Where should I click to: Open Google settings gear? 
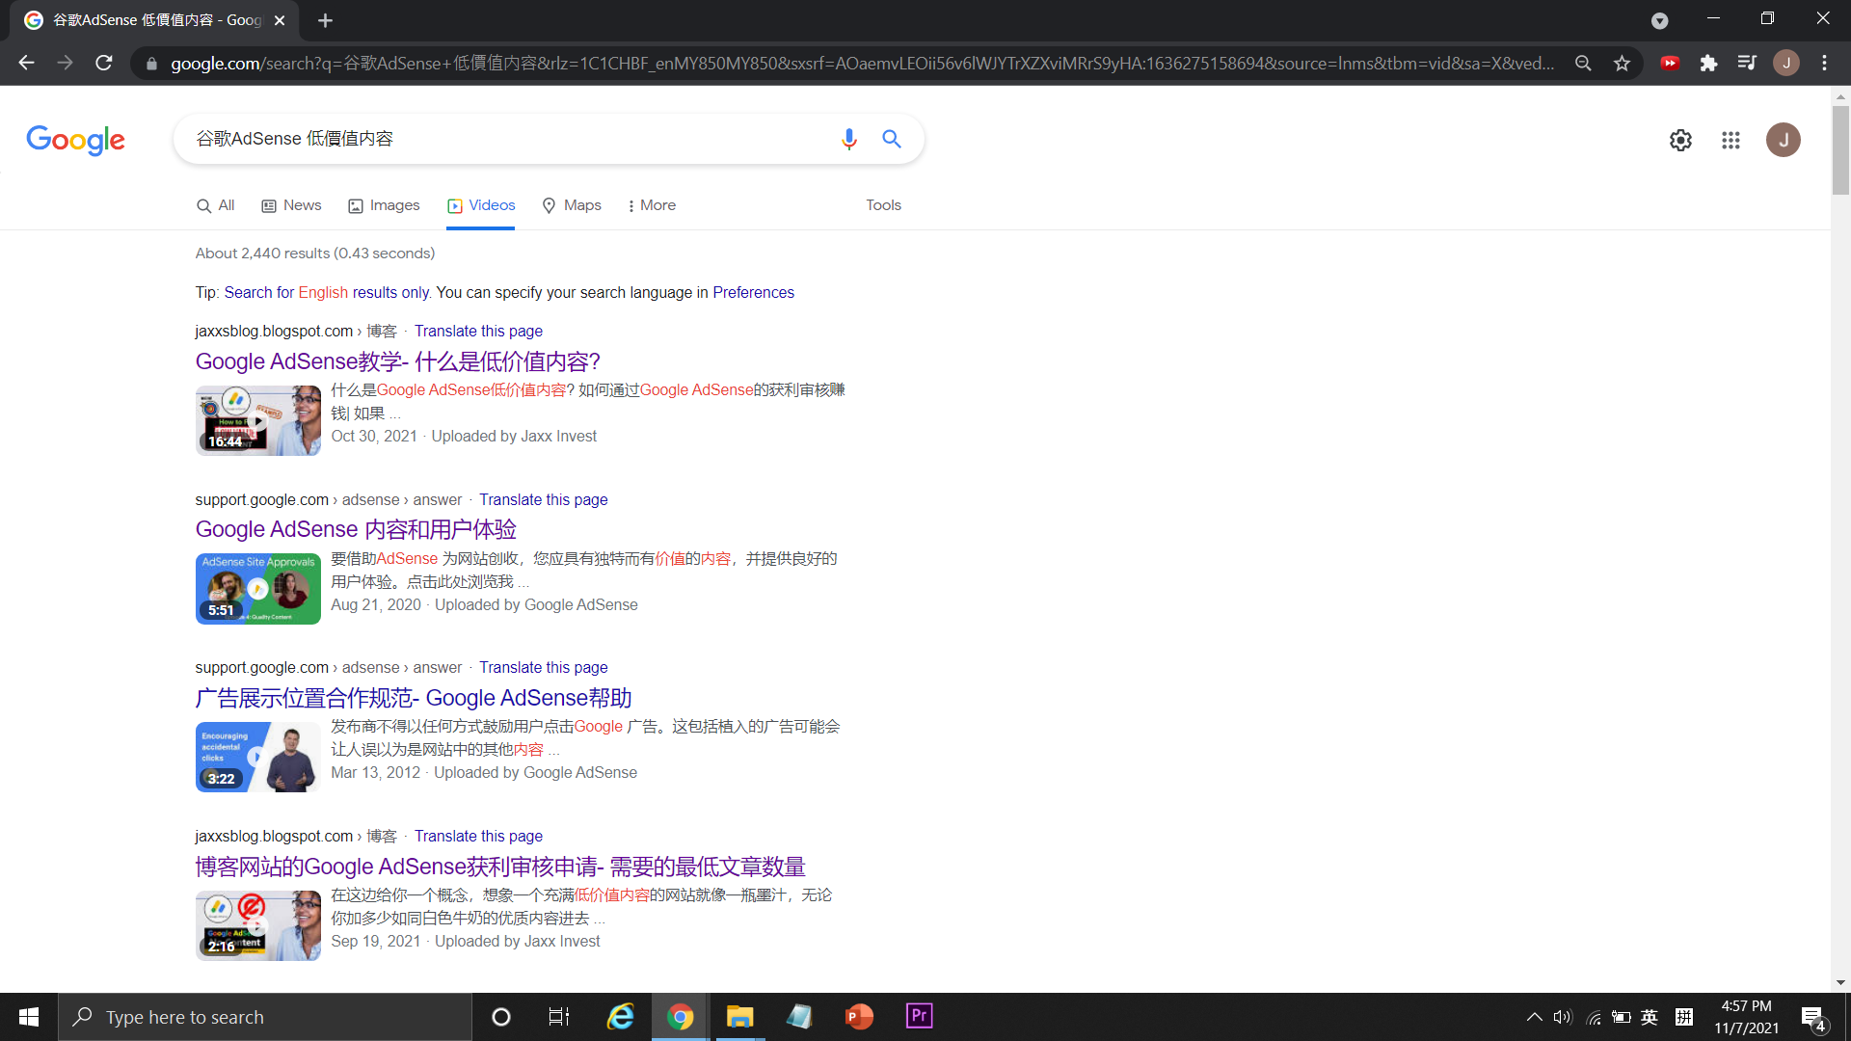tap(1680, 140)
